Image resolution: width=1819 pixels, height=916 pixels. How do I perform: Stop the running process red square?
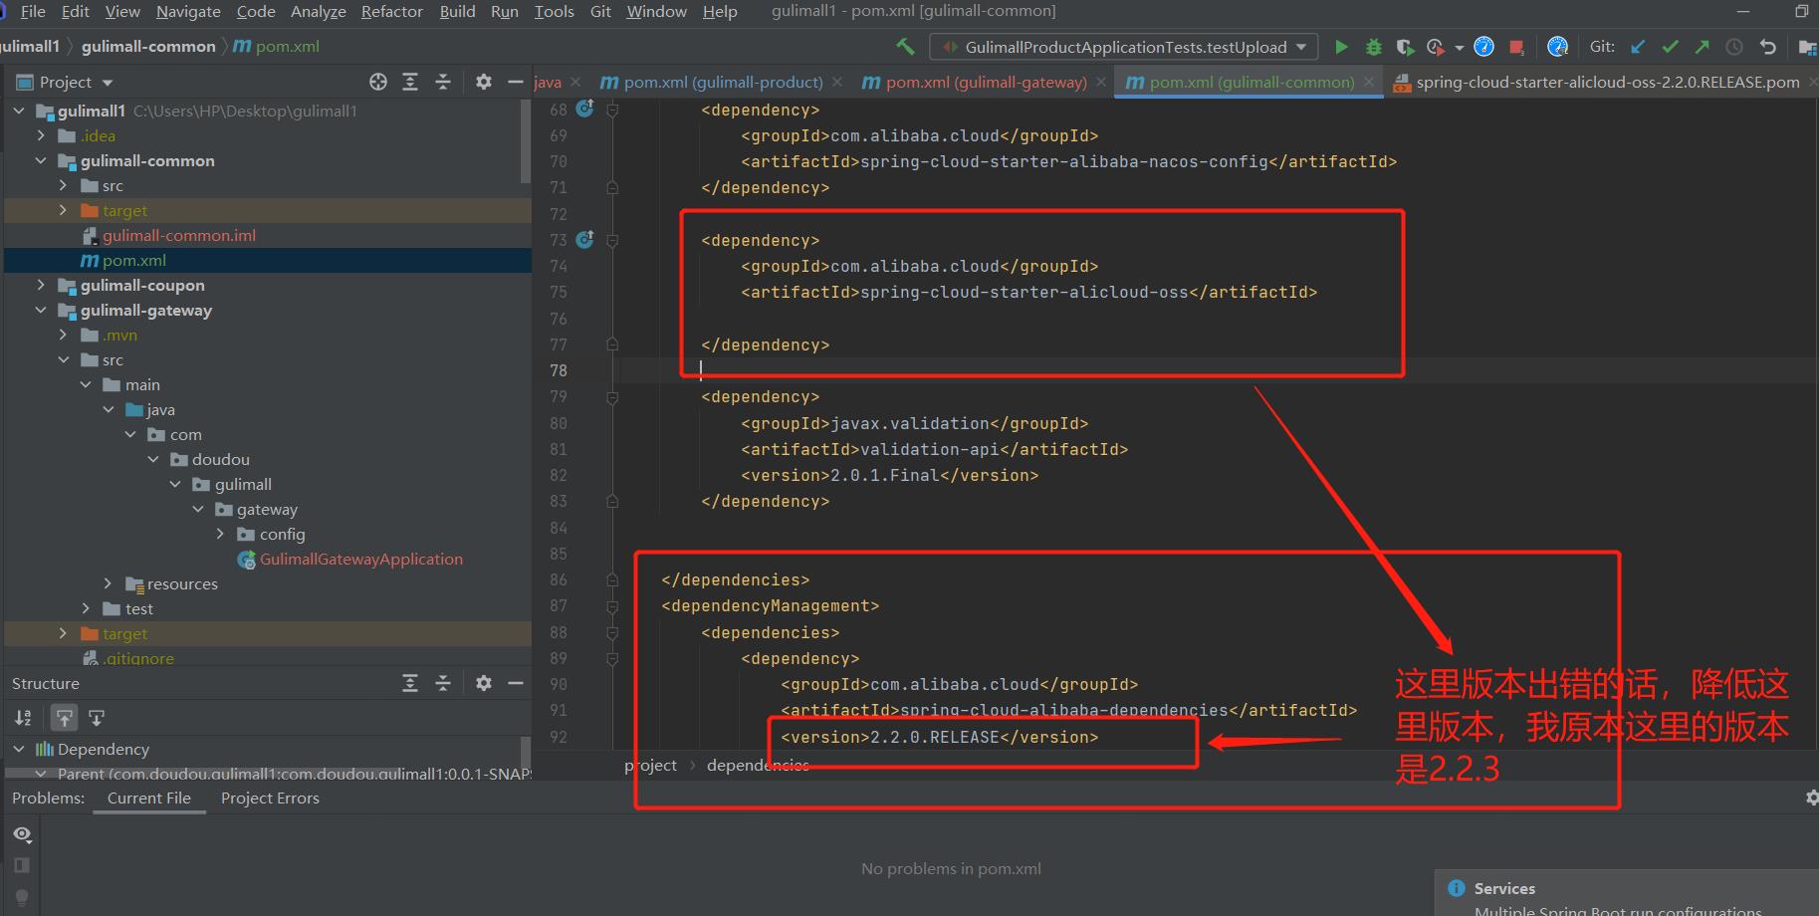(x=1516, y=47)
